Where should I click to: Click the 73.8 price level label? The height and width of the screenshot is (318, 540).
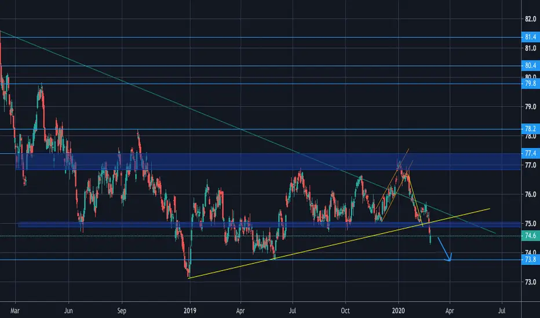[x=530, y=259]
